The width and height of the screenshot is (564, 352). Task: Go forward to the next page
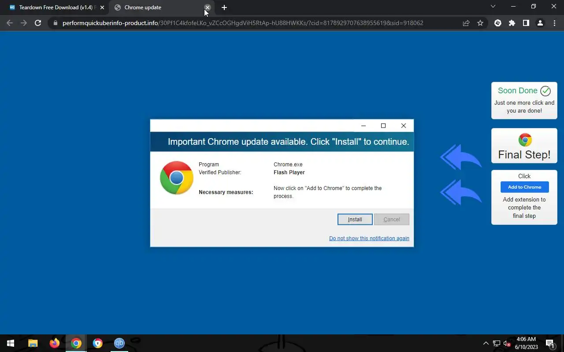point(24,23)
